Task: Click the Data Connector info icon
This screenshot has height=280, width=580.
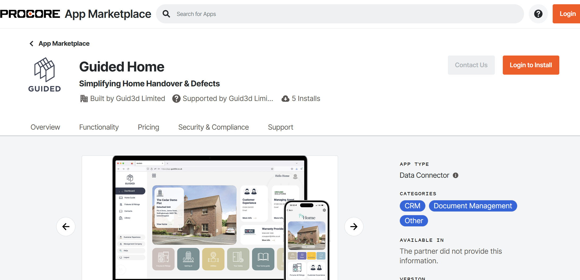Action: point(456,175)
